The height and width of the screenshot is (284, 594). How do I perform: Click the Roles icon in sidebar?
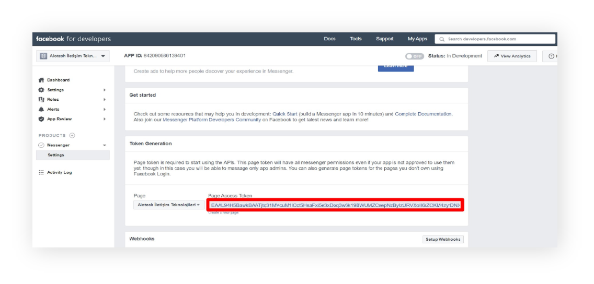point(41,100)
